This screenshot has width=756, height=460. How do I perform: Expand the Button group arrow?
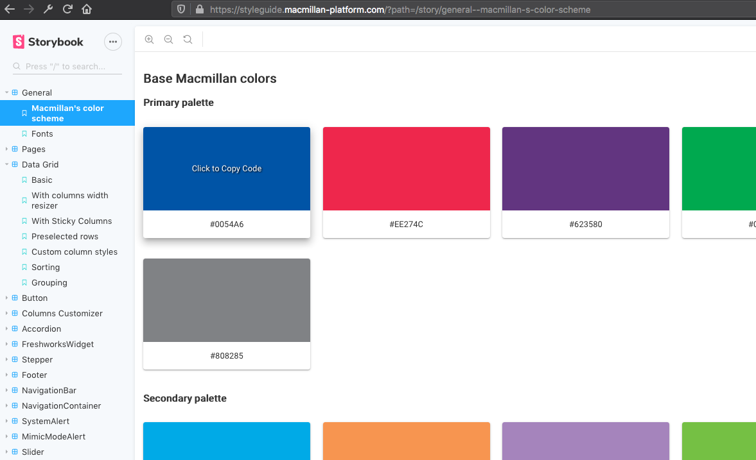(7, 298)
